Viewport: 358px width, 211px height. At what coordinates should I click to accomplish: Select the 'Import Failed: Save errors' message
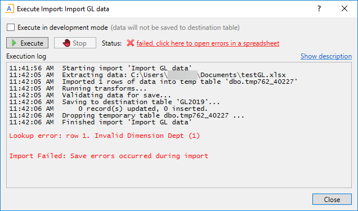109,156
